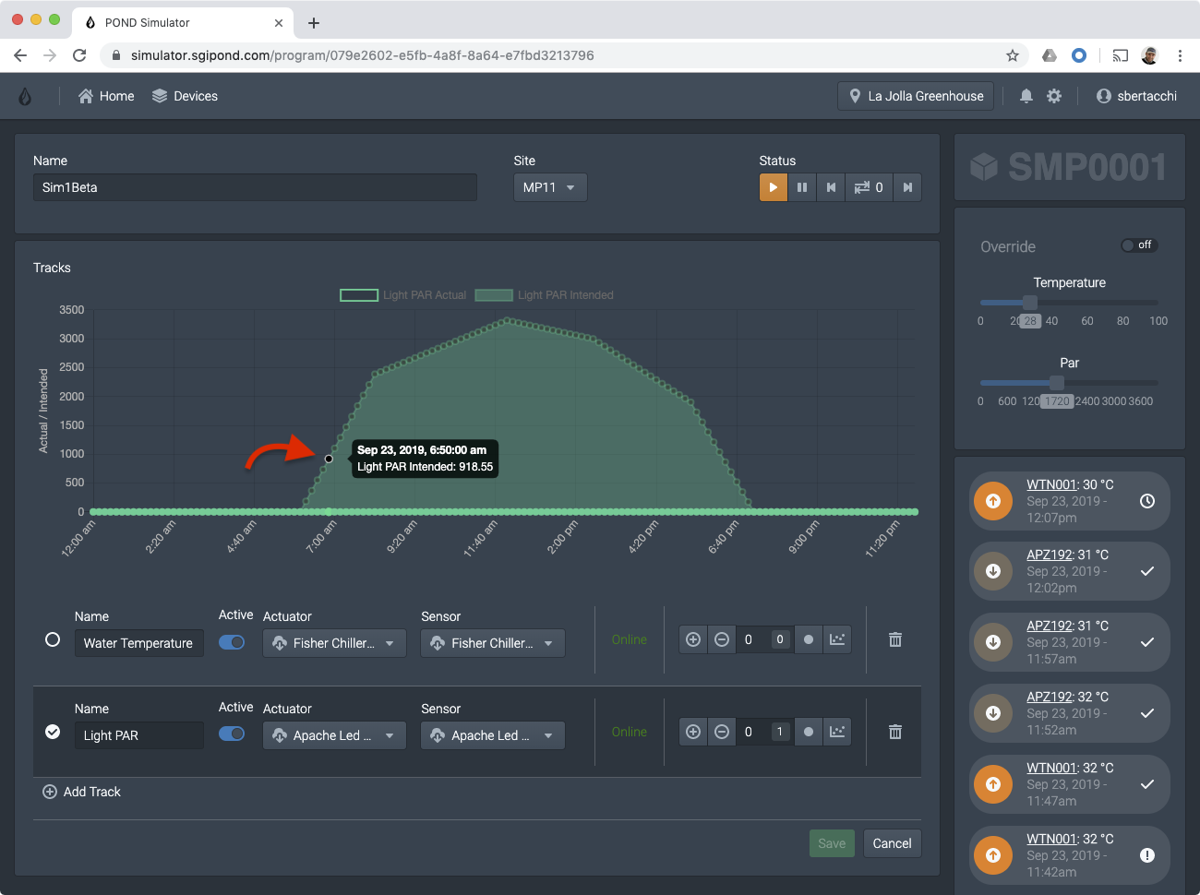The width and height of the screenshot is (1200, 895).
Task: Click the plus icon on the Water Temperature track
Action: click(693, 638)
